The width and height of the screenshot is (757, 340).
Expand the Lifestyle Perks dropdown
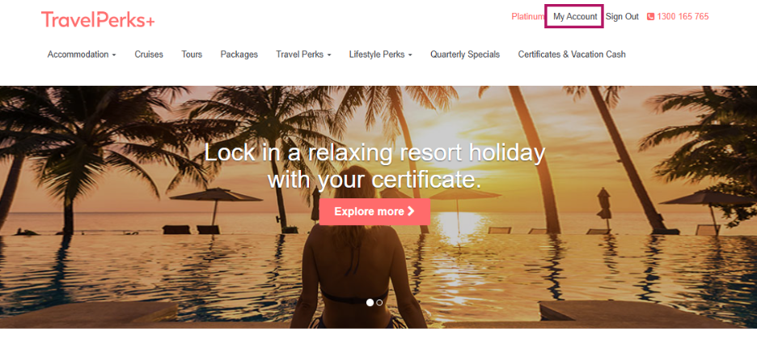click(380, 54)
